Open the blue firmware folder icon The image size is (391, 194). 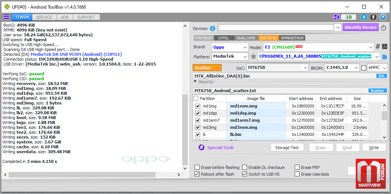(384, 57)
